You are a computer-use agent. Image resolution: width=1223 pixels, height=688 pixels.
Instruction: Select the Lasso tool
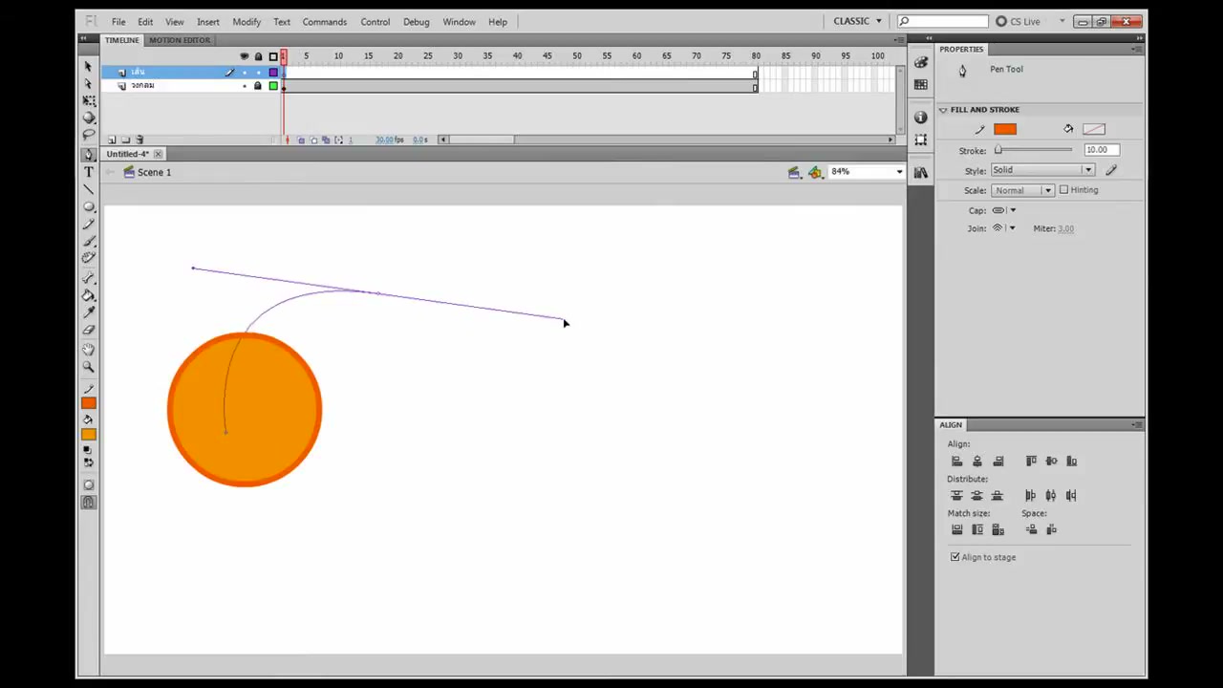tap(88, 136)
